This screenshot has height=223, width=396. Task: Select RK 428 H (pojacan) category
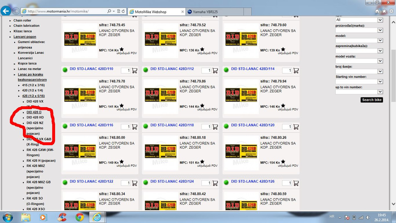[x=41, y=160]
